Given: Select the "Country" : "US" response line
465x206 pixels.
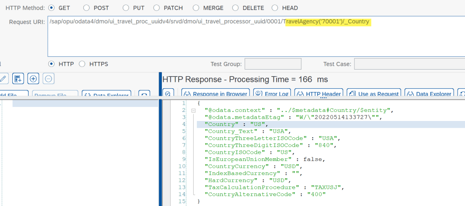Looking at the screenshot, I should click(236, 124).
